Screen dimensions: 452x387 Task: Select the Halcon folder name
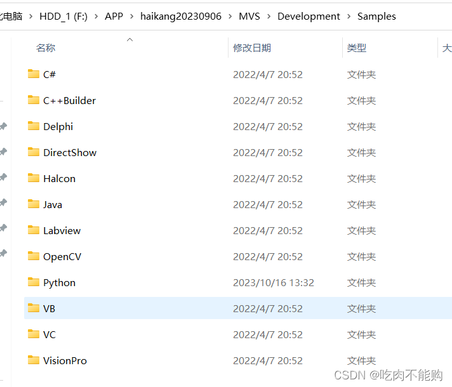[x=60, y=179]
